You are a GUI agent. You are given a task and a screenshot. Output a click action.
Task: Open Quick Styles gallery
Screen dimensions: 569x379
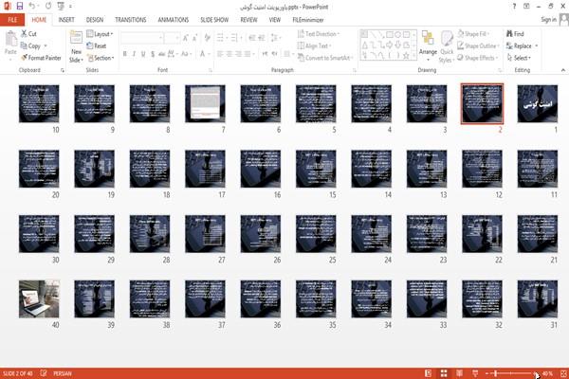pyautogui.click(x=447, y=46)
